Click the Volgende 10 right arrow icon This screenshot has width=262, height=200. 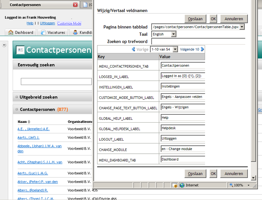[202, 49]
